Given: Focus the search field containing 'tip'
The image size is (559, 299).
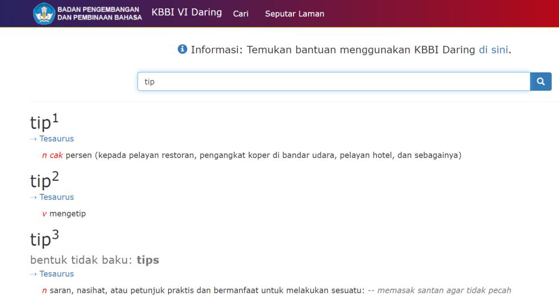Looking at the screenshot, I should [334, 81].
